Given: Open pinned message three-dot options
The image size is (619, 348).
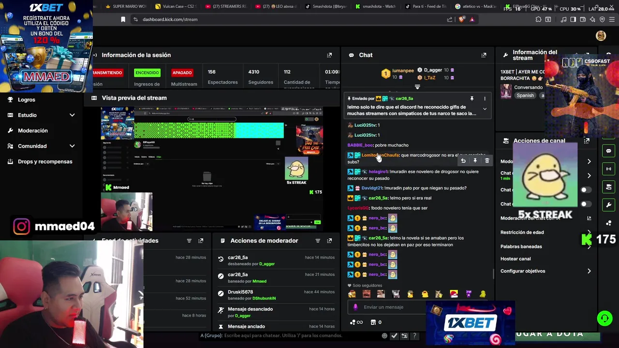Looking at the screenshot, I should click(485, 99).
